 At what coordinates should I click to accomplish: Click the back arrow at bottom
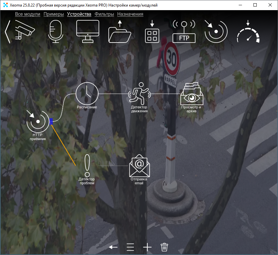[x=113, y=247]
